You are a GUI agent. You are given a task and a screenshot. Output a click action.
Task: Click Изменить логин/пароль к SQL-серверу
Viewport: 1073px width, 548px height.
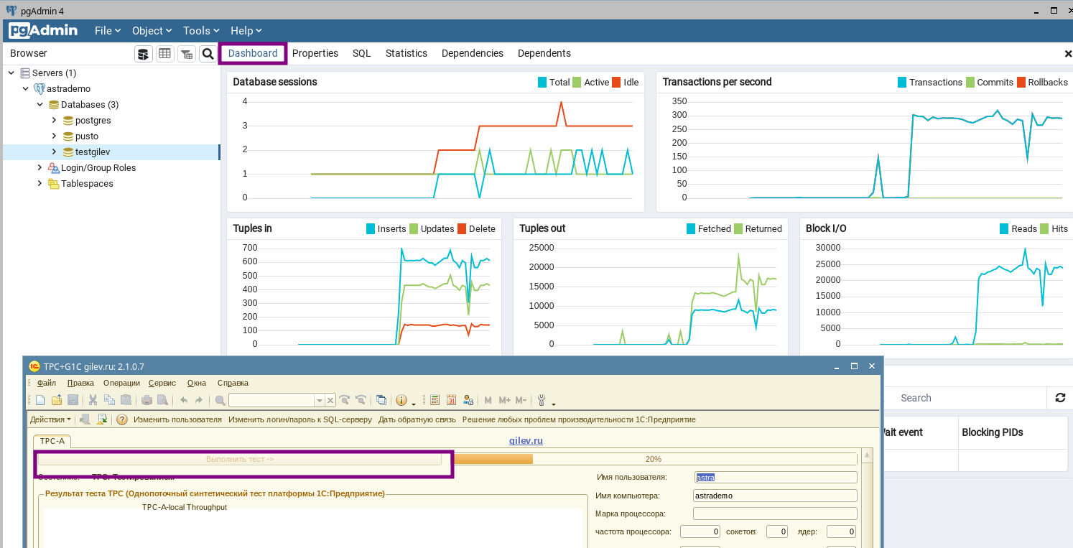[300, 419]
